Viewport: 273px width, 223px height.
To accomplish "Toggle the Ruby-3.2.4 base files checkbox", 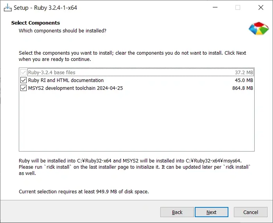I will pos(23,72).
